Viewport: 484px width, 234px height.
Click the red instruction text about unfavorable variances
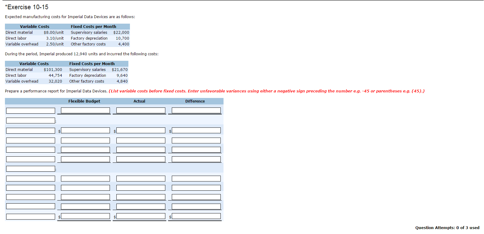tap(267, 91)
